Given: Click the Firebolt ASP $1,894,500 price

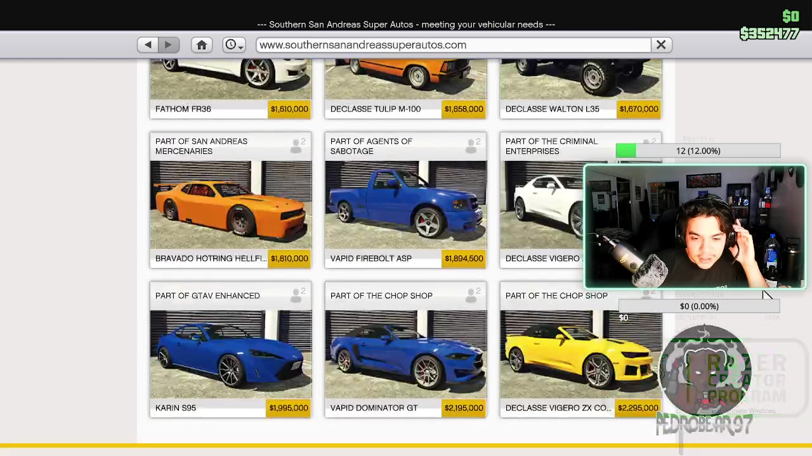Looking at the screenshot, I should point(464,258).
